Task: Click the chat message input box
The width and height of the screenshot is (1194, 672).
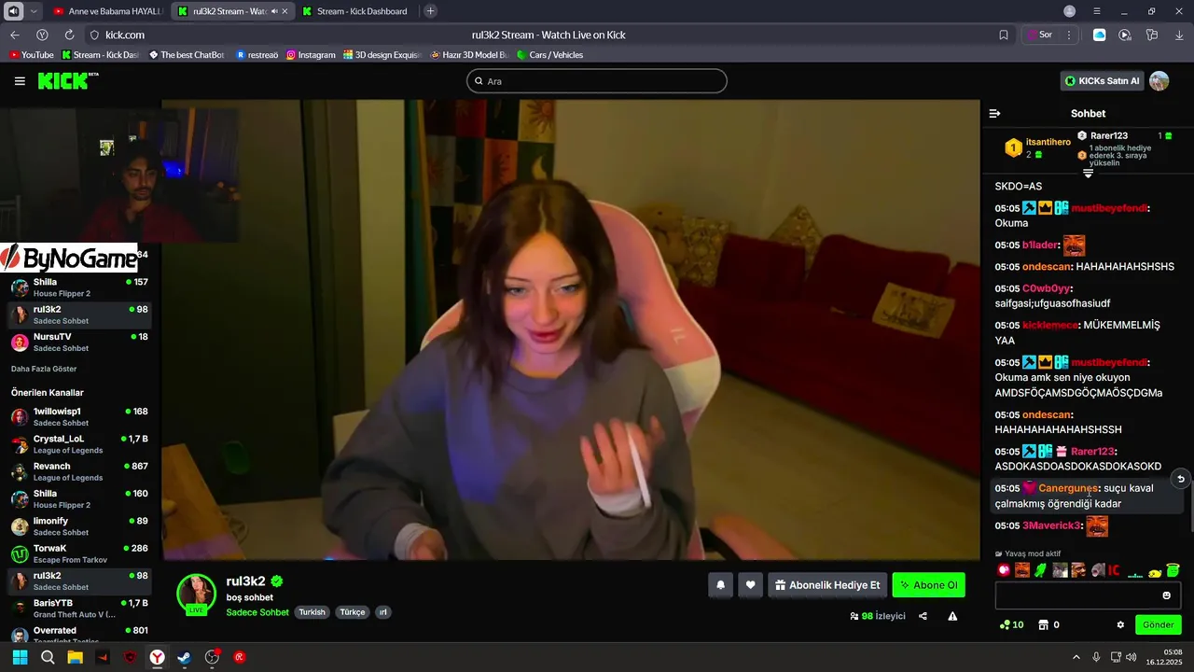Action: [x=1088, y=595]
